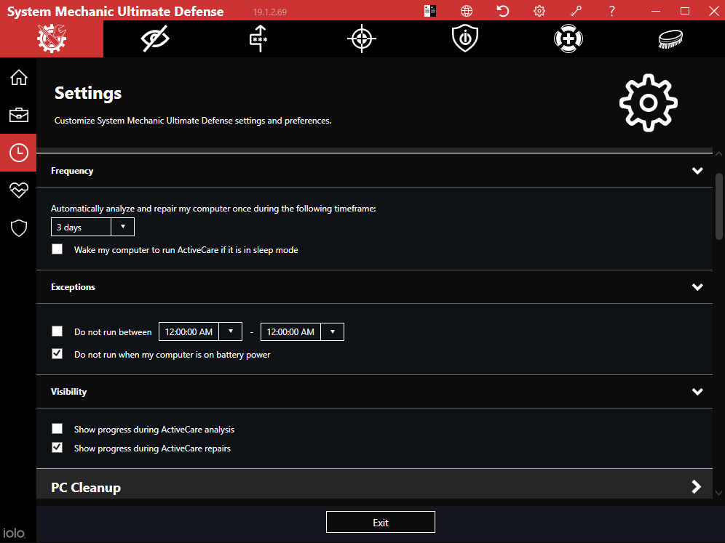Click the vertical scrollbar thumb

719,206
